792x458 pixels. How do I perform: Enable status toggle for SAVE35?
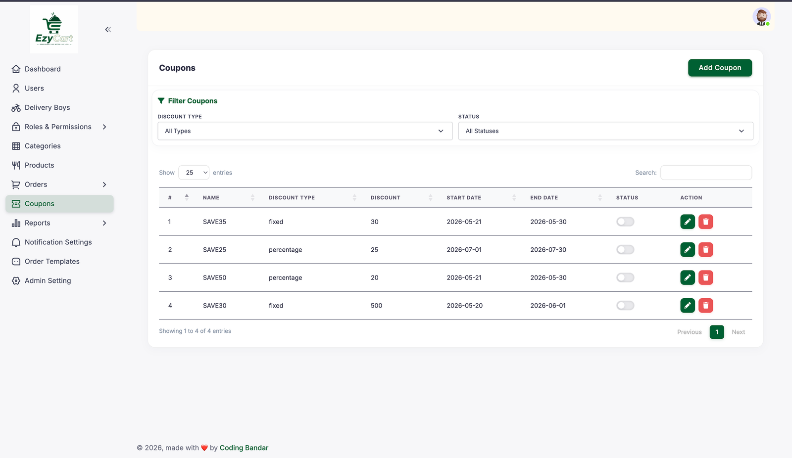point(625,222)
